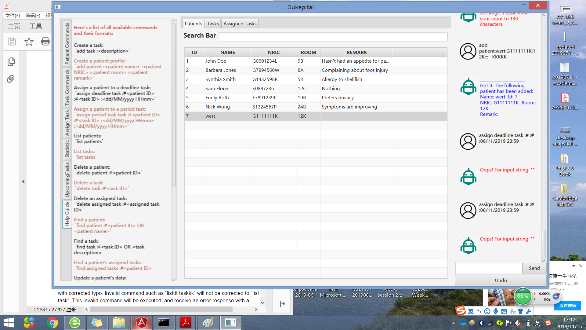Viewport: 586px width, 330px height.
Task: Click the Search Bar text field
Action: point(333,37)
